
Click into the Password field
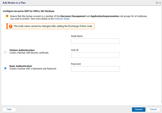95,69
